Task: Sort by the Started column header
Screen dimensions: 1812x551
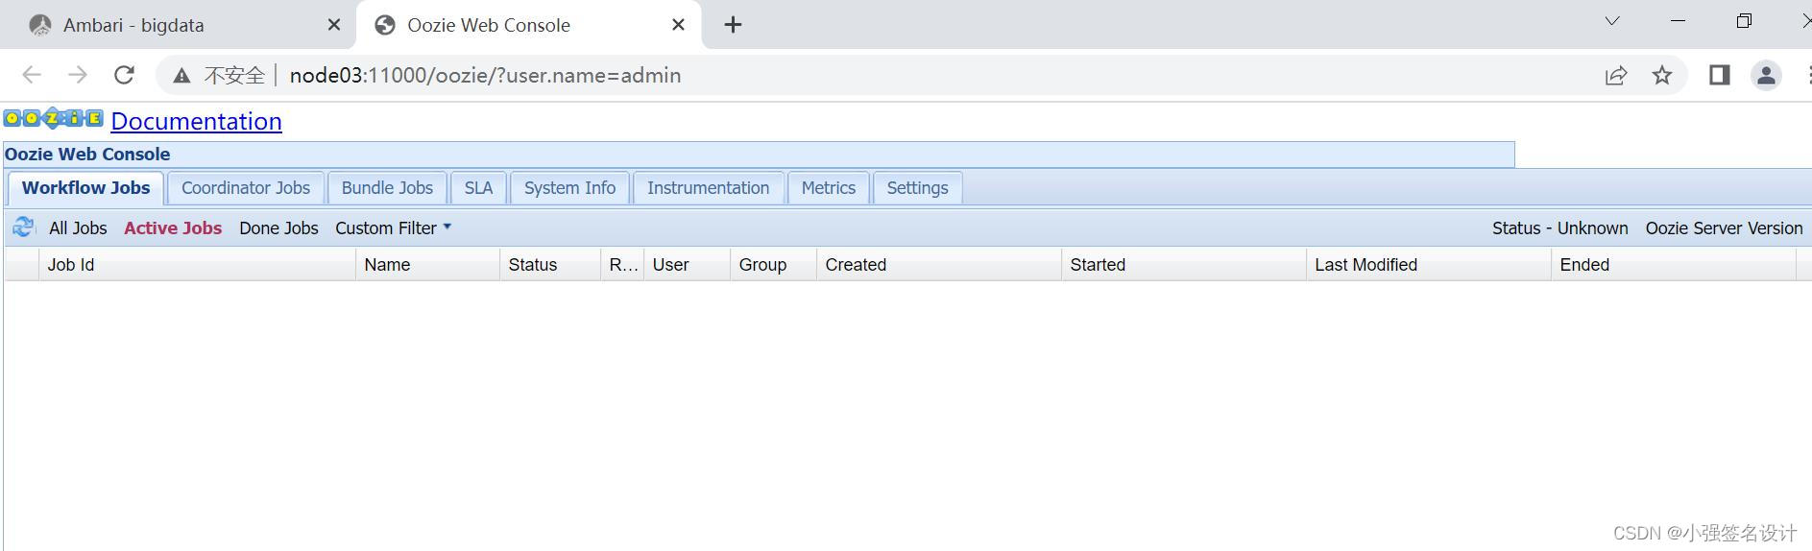Action: tap(1184, 265)
